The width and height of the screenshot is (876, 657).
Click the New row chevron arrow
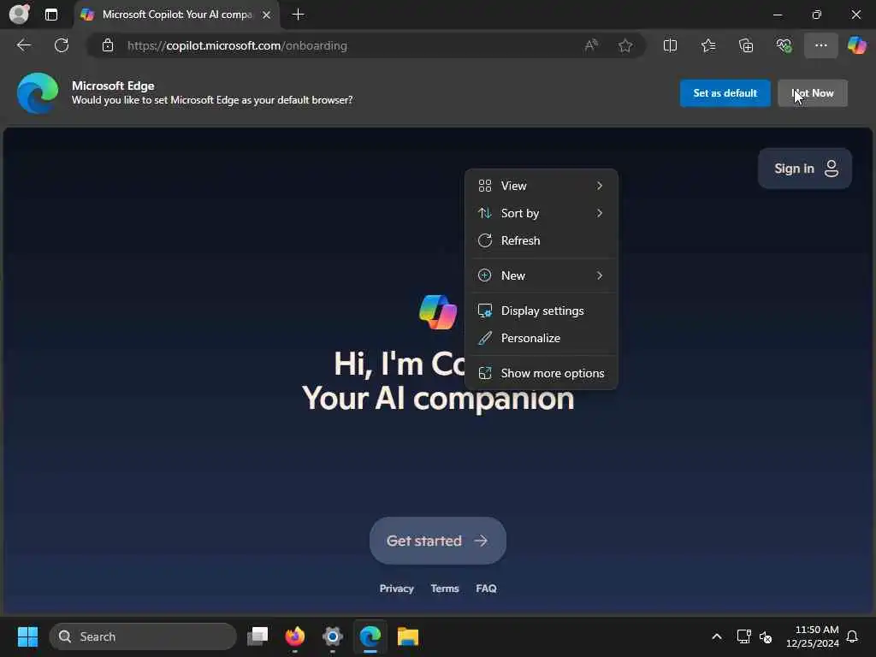pyautogui.click(x=600, y=275)
